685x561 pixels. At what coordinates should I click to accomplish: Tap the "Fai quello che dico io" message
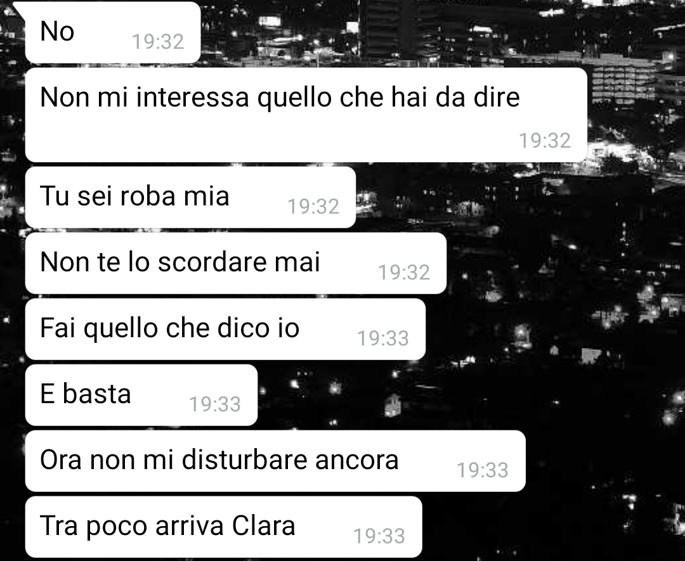coord(225,329)
